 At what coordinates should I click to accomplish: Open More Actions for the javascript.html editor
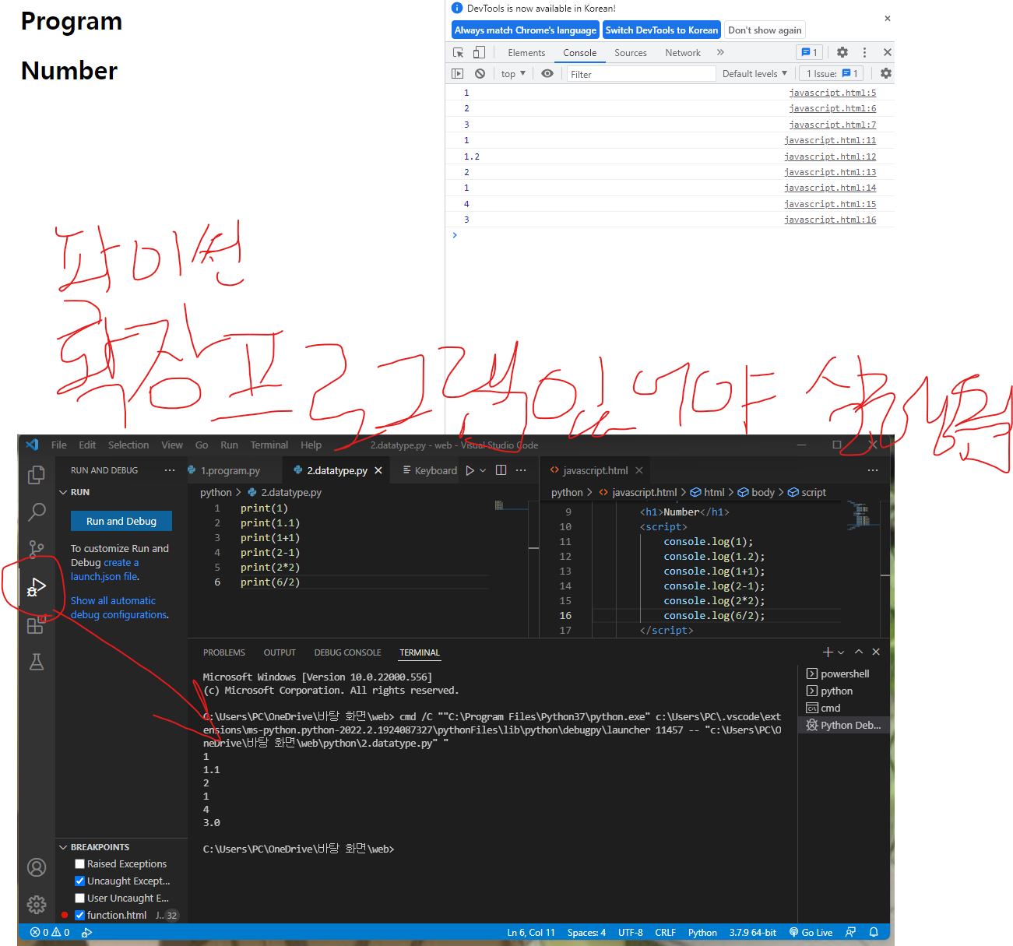click(873, 470)
